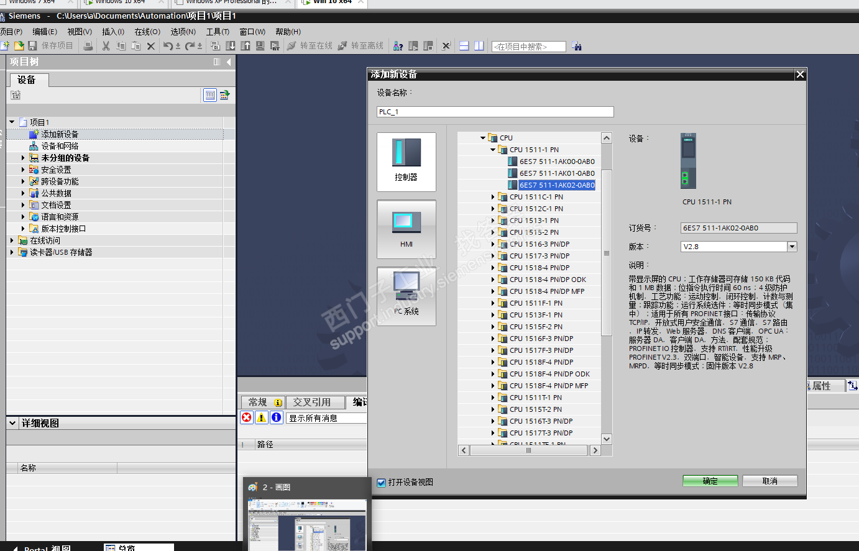Toggle the warnings filter in message panel

click(262, 417)
